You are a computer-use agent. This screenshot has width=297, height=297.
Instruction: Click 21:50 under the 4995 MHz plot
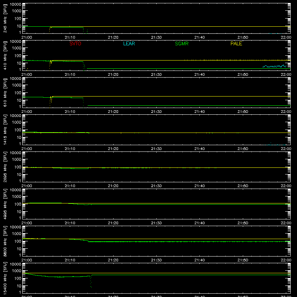point(243,223)
